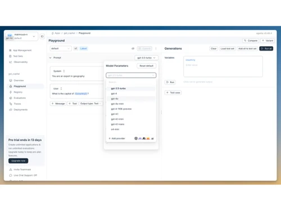Click the Latest version tag
The image size is (281, 211).
pos(83,48)
